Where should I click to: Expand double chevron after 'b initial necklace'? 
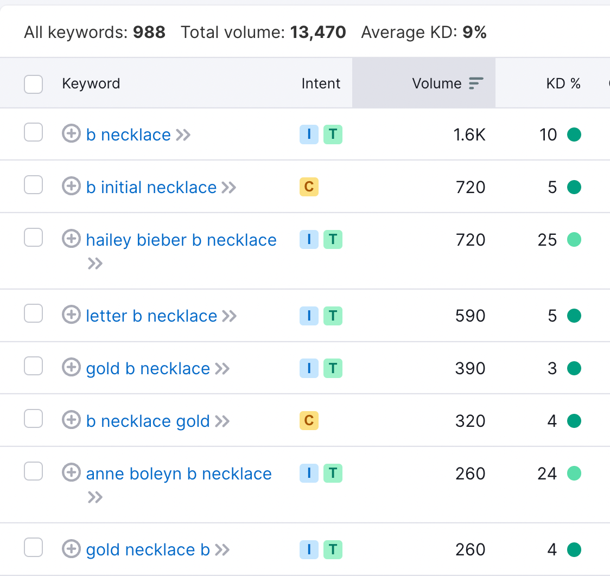tap(229, 188)
